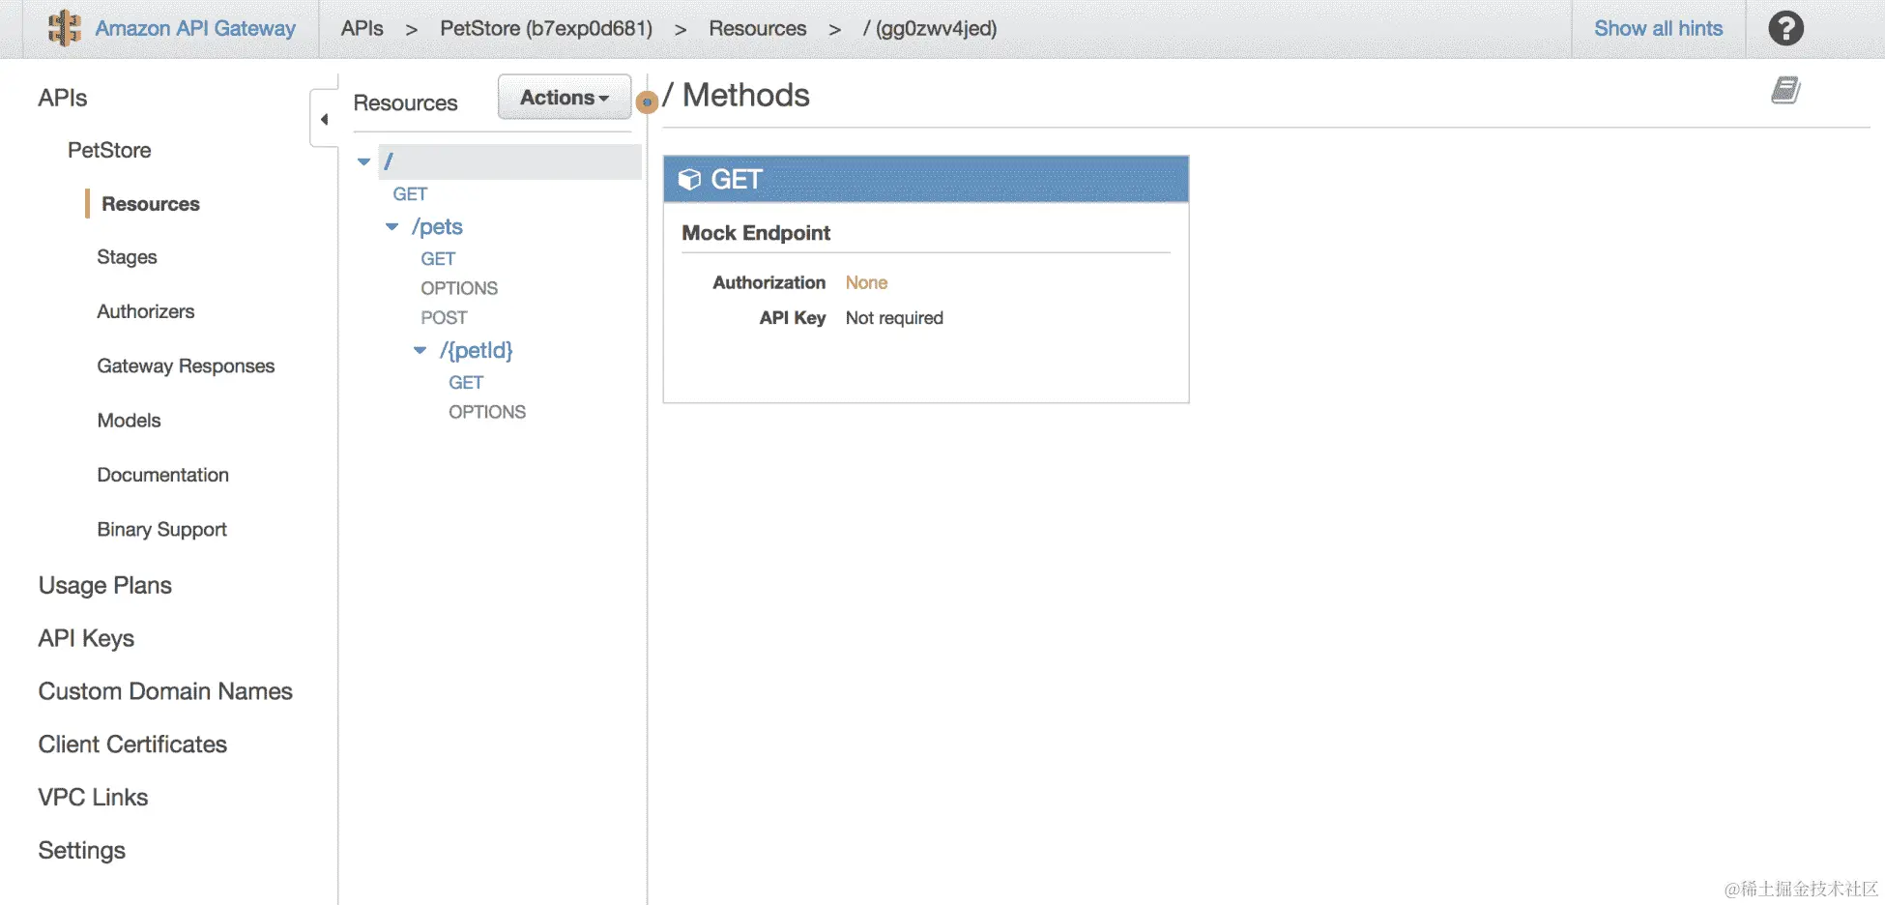Open Gateway Responses section

coord(186,365)
